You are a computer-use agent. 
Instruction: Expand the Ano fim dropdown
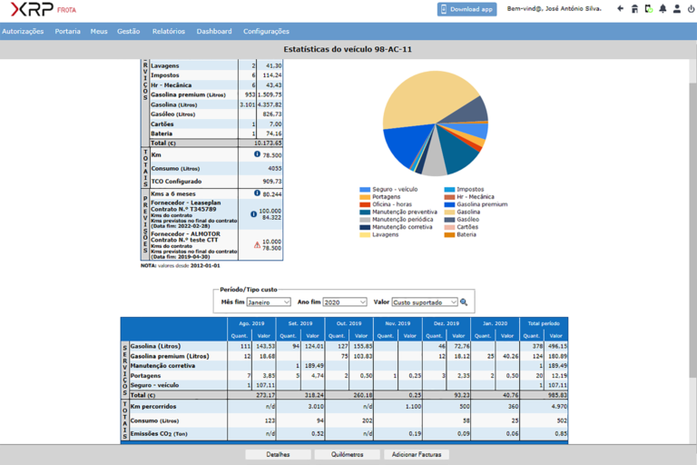click(x=345, y=302)
